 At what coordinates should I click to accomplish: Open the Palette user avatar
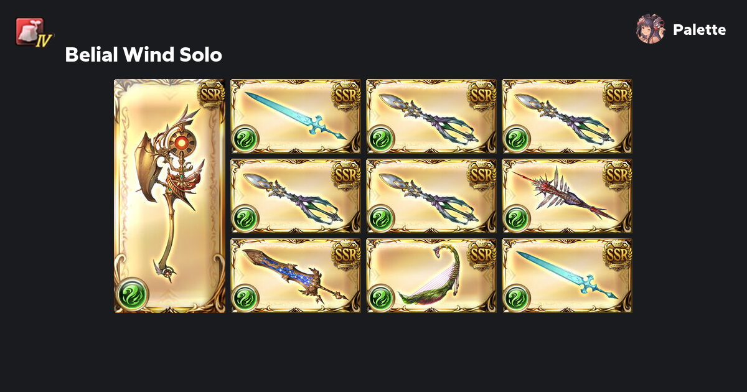pyautogui.click(x=651, y=29)
